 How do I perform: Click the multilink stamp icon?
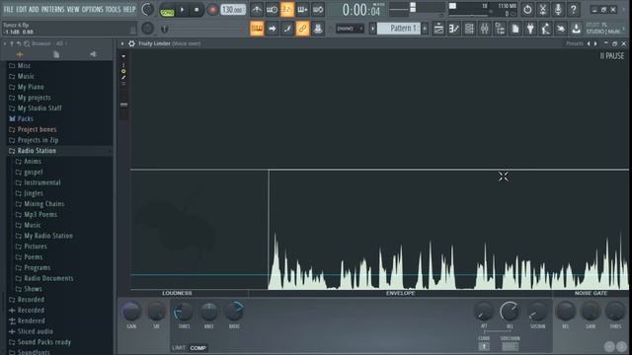click(318, 29)
